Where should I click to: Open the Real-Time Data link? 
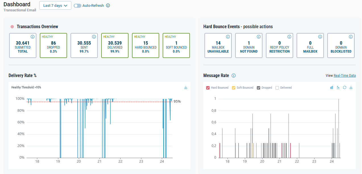tap(344, 76)
